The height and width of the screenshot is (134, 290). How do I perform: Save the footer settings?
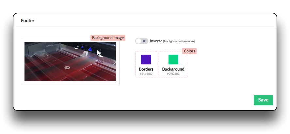coord(263,100)
